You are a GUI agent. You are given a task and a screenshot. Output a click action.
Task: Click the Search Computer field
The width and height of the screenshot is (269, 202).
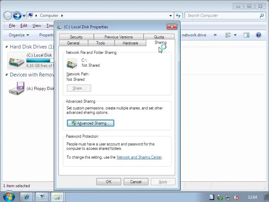225,15
